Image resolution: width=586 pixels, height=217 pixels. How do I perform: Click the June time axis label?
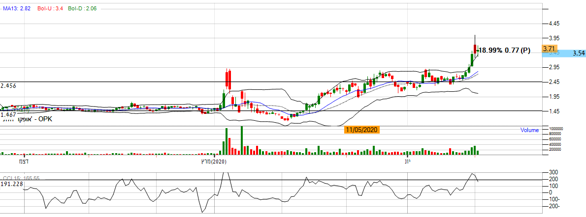407,161
